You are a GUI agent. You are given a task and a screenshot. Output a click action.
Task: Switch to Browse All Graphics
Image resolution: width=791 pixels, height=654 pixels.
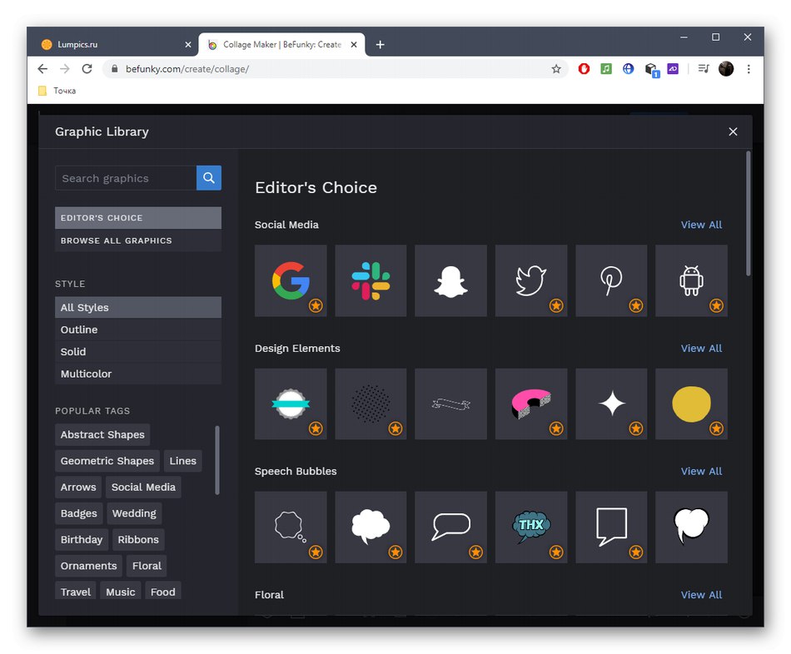point(137,240)
